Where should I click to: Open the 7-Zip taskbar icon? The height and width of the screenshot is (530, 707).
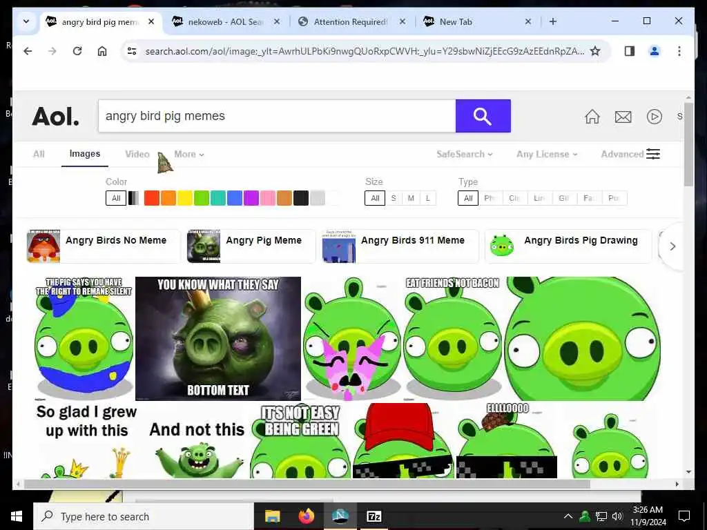[x=374, y=516]
